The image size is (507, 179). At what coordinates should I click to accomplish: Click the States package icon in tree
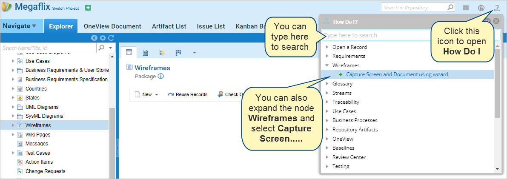pyautogui.click(x=20, y=97)
